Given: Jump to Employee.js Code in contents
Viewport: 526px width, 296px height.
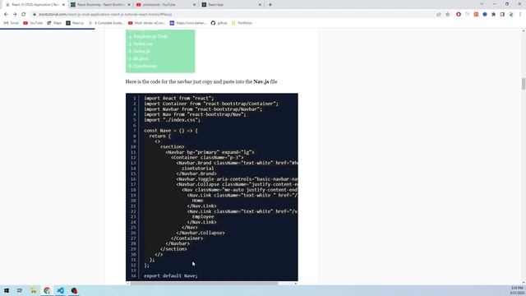Looking at the screenshot, I should [x=150, y=36].
